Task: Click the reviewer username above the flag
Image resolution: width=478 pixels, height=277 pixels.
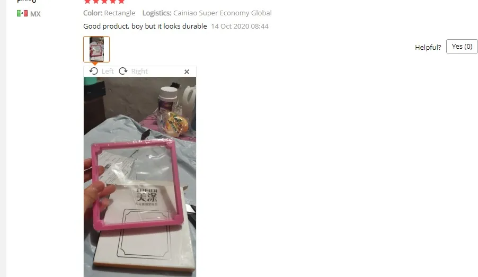Action: tap(26, 1)
